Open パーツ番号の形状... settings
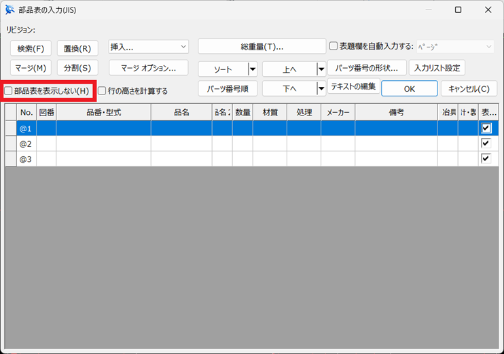Image resolution: width=504 pixels, height=354 pixels. [x=367, y=67]
